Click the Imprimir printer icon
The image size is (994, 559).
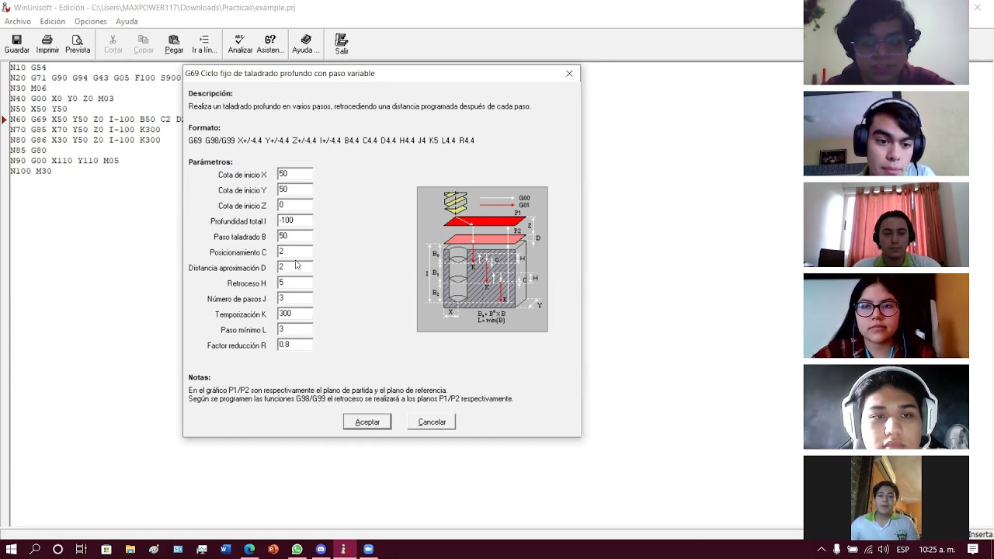[x=47, y=44]
